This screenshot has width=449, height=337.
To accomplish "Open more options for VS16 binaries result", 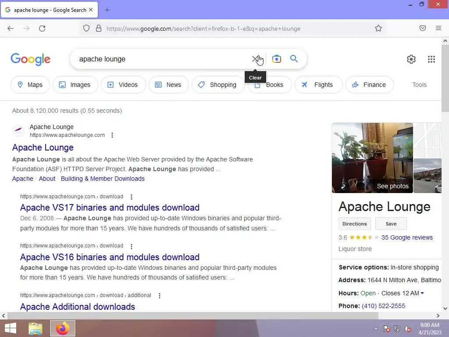I will pos(132,246).
